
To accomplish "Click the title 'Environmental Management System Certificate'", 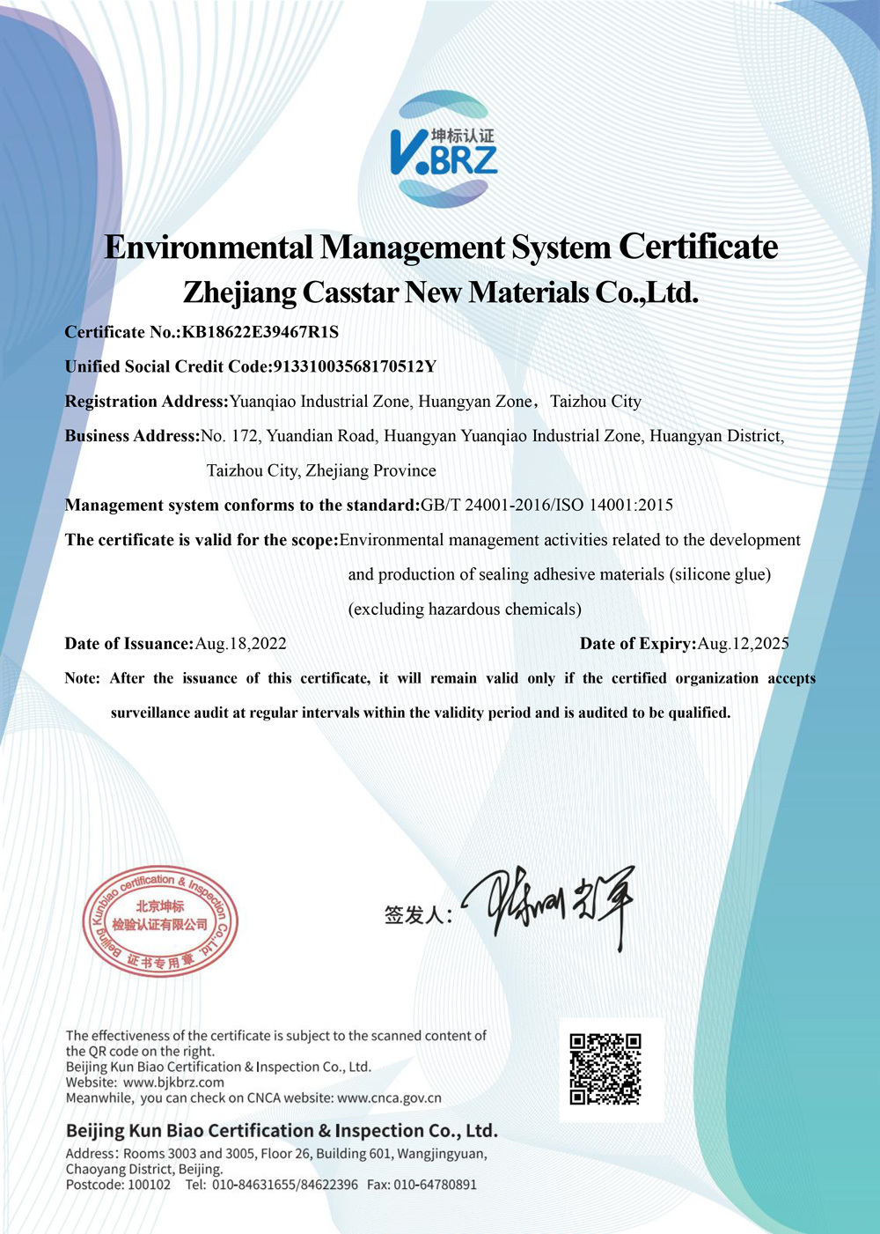I will coord(441,247).
